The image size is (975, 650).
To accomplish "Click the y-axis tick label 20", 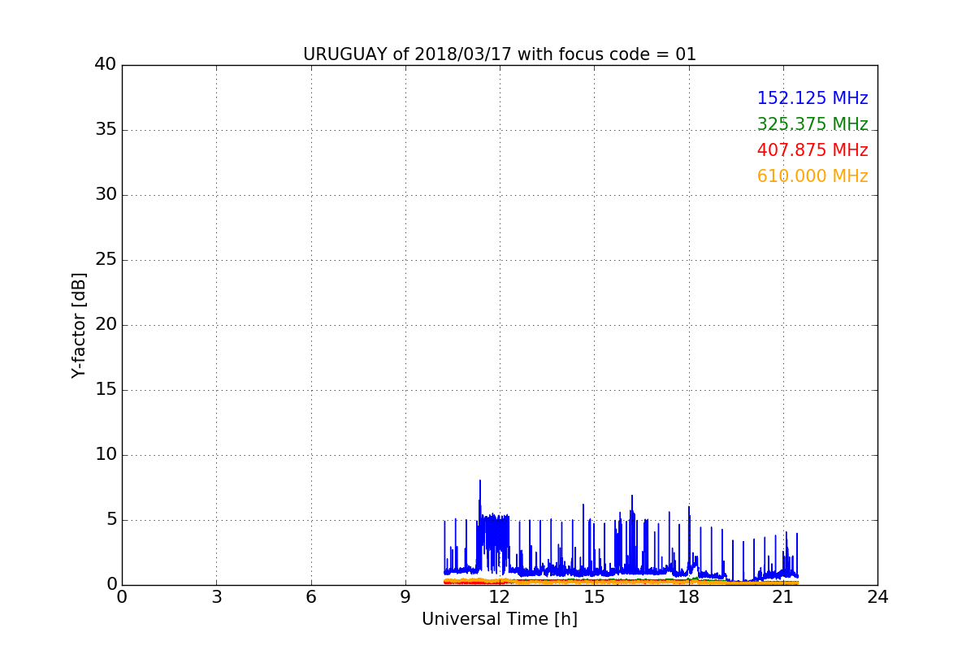I will tap(106, 325).
